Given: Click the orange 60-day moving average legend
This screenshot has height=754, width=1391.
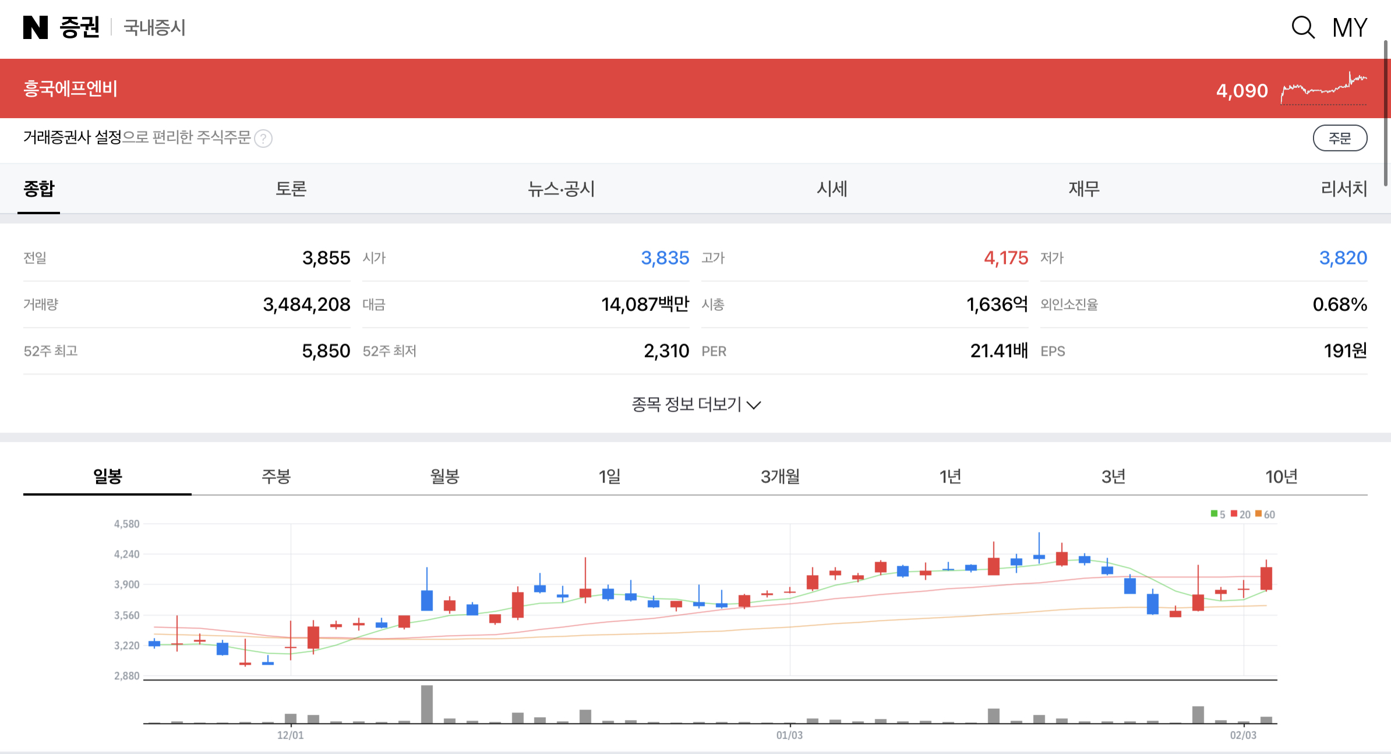Looking at the screenshot, I should coord(1265,514).
